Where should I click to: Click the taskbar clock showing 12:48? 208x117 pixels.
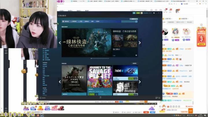pos(200,115)
